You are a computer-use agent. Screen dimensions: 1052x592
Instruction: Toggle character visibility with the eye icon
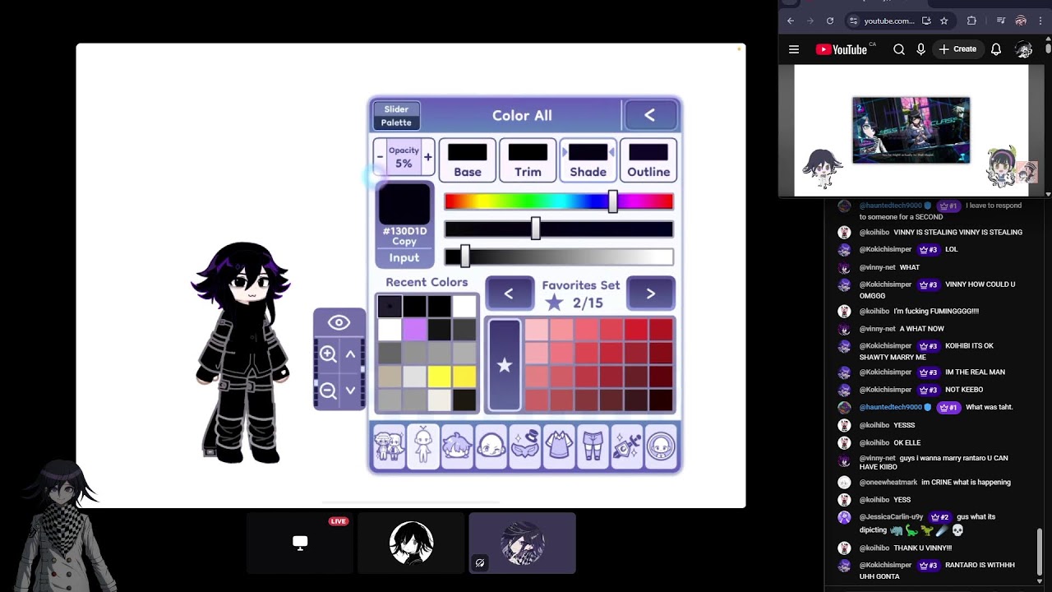coord(339,323)
